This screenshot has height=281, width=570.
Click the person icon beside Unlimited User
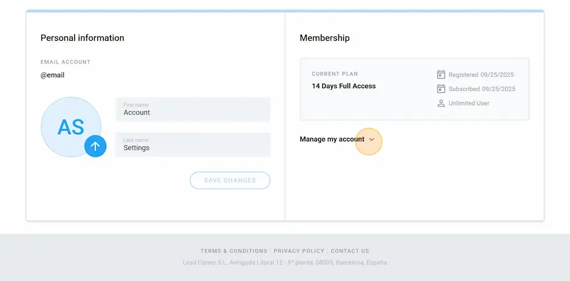[x=441, y=103]
